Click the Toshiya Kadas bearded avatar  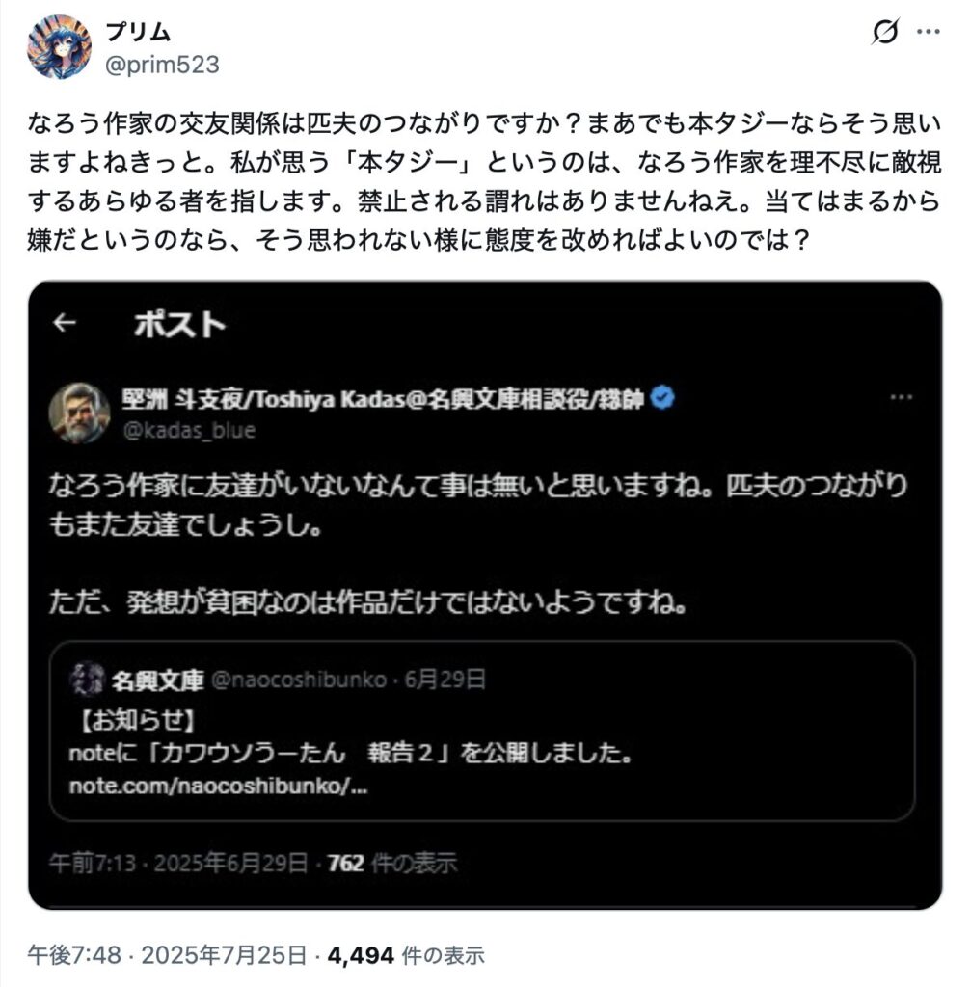tap(79, 413)
